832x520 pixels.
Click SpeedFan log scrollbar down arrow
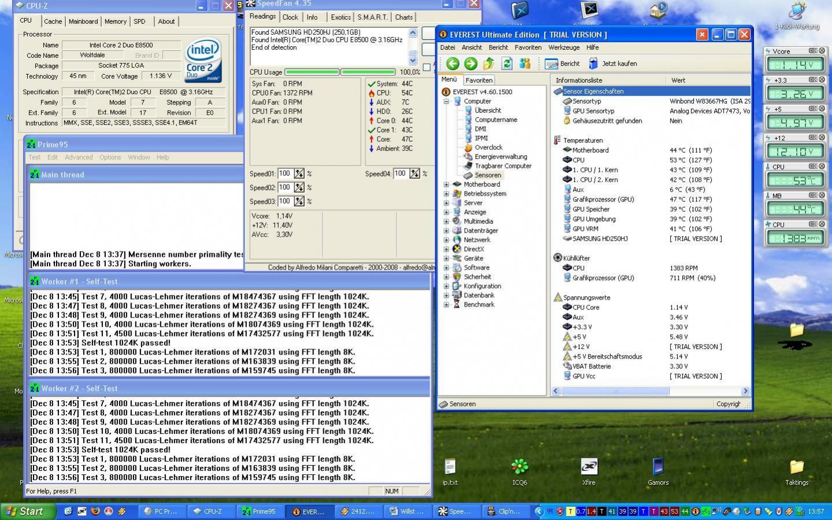(413, 60)
